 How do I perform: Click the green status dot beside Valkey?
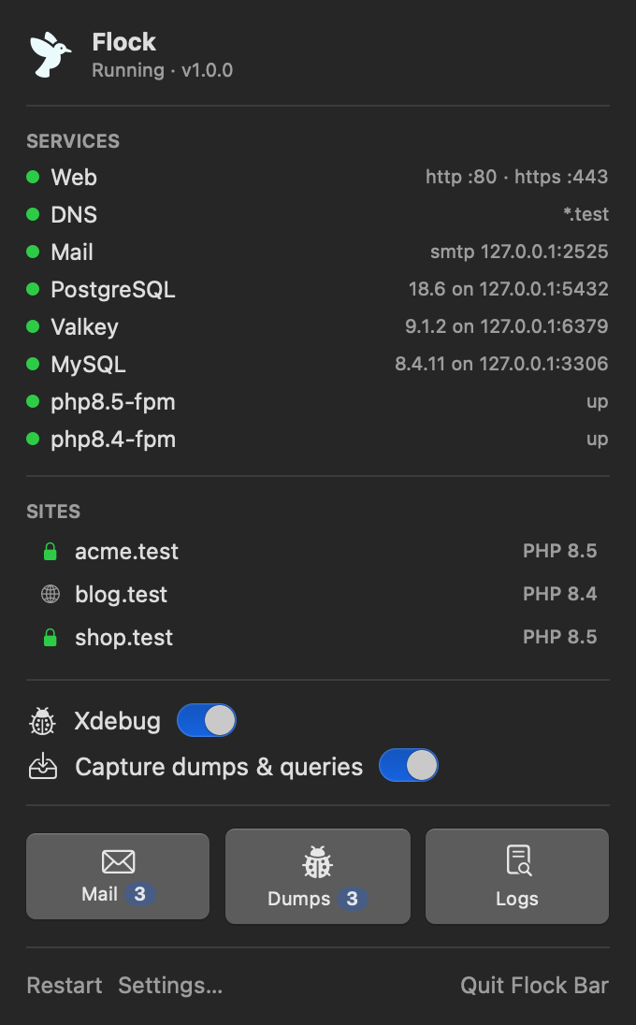click(x=33, y=326)
